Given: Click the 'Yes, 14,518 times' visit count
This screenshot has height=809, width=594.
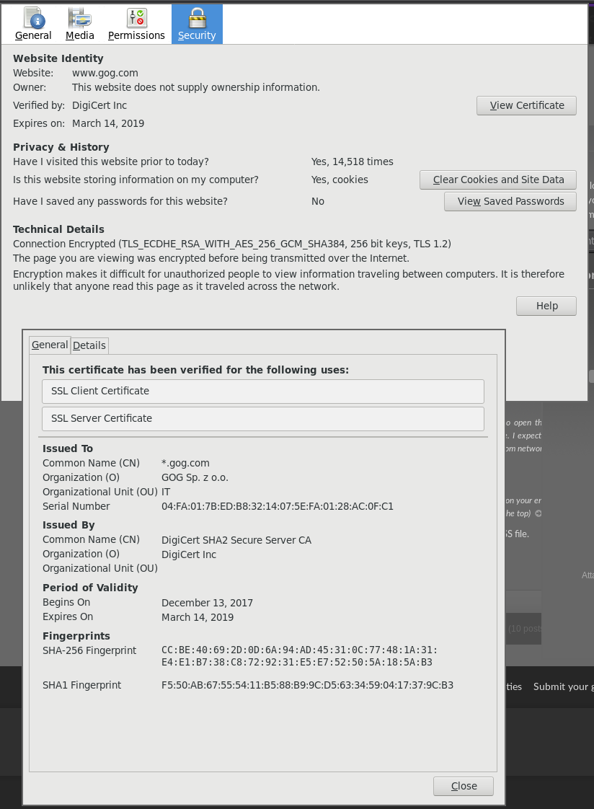Looking at the screenshot, I should point(353,162).
